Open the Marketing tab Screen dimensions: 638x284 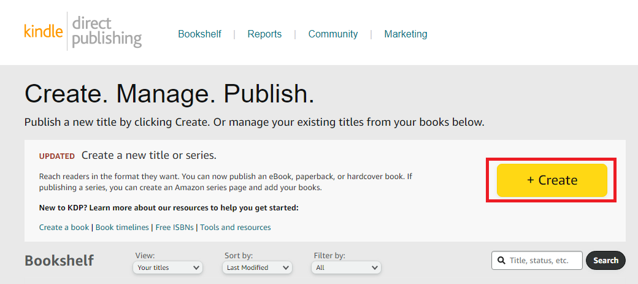[x=405, y=34]
